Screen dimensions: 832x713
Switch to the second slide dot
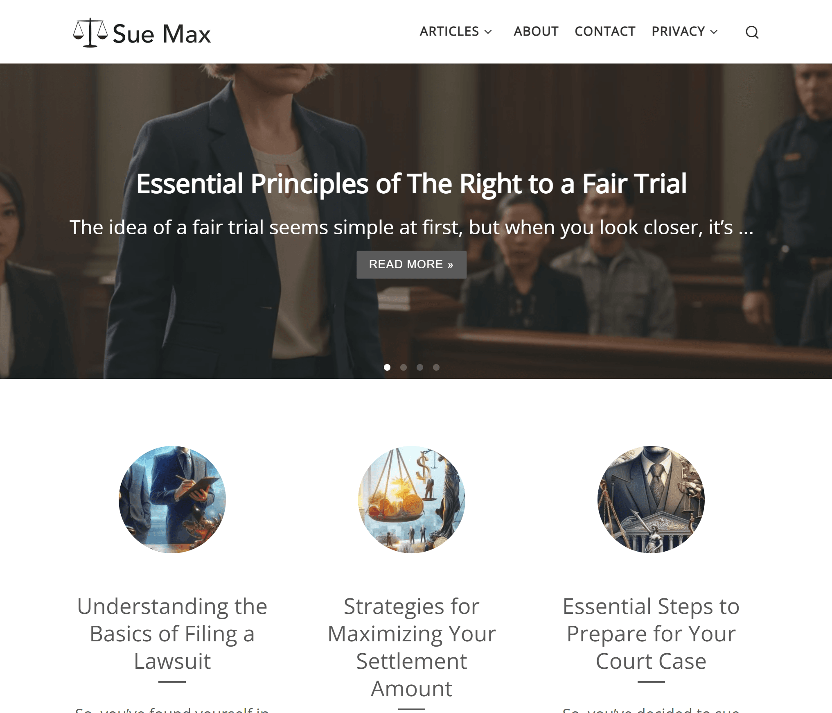coord(403,367)
